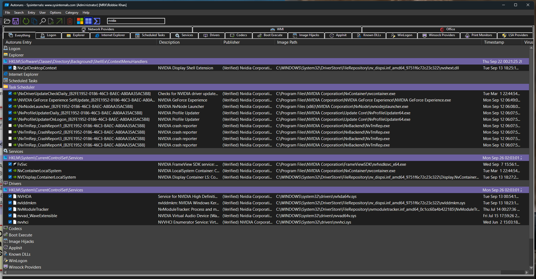Open the Winsock Providers tab
This screenshot has height=279, width=536.
point(439,35)
